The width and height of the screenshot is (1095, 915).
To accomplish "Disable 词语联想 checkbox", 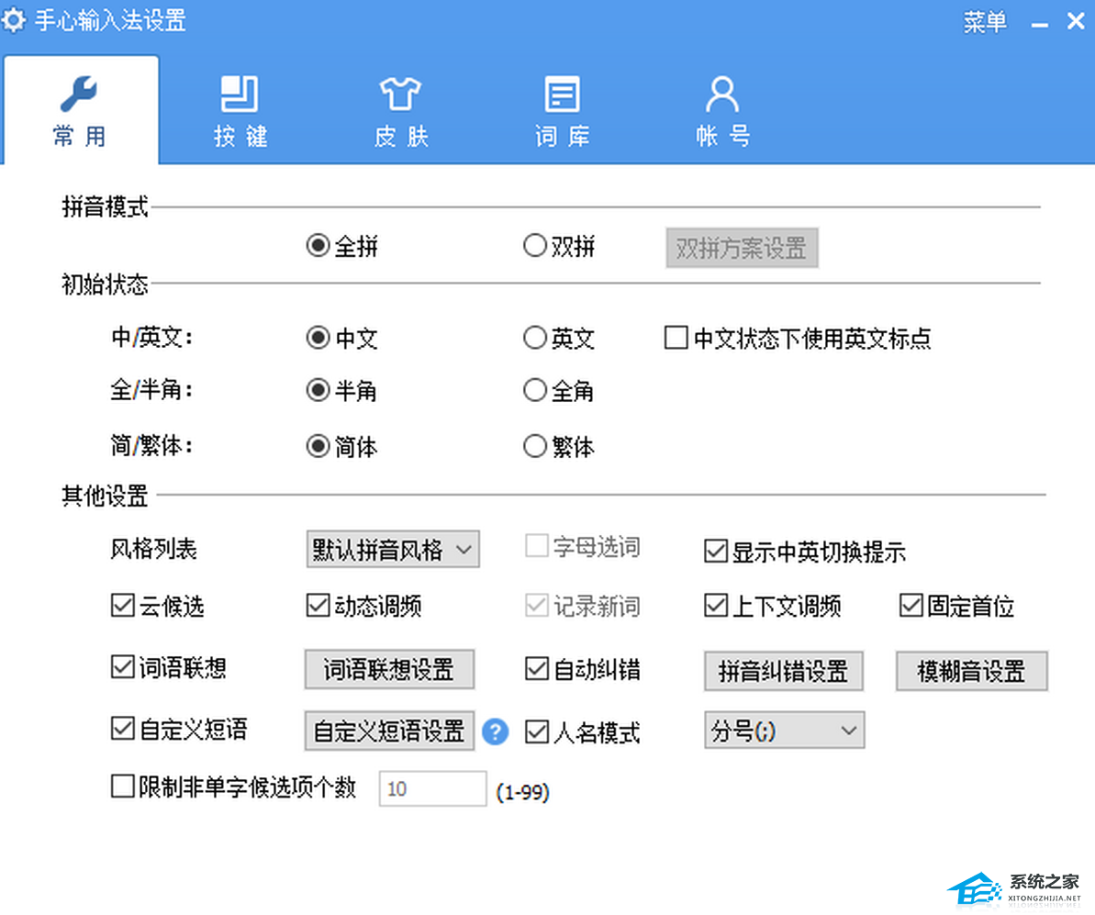I will [x=123, y=666].
